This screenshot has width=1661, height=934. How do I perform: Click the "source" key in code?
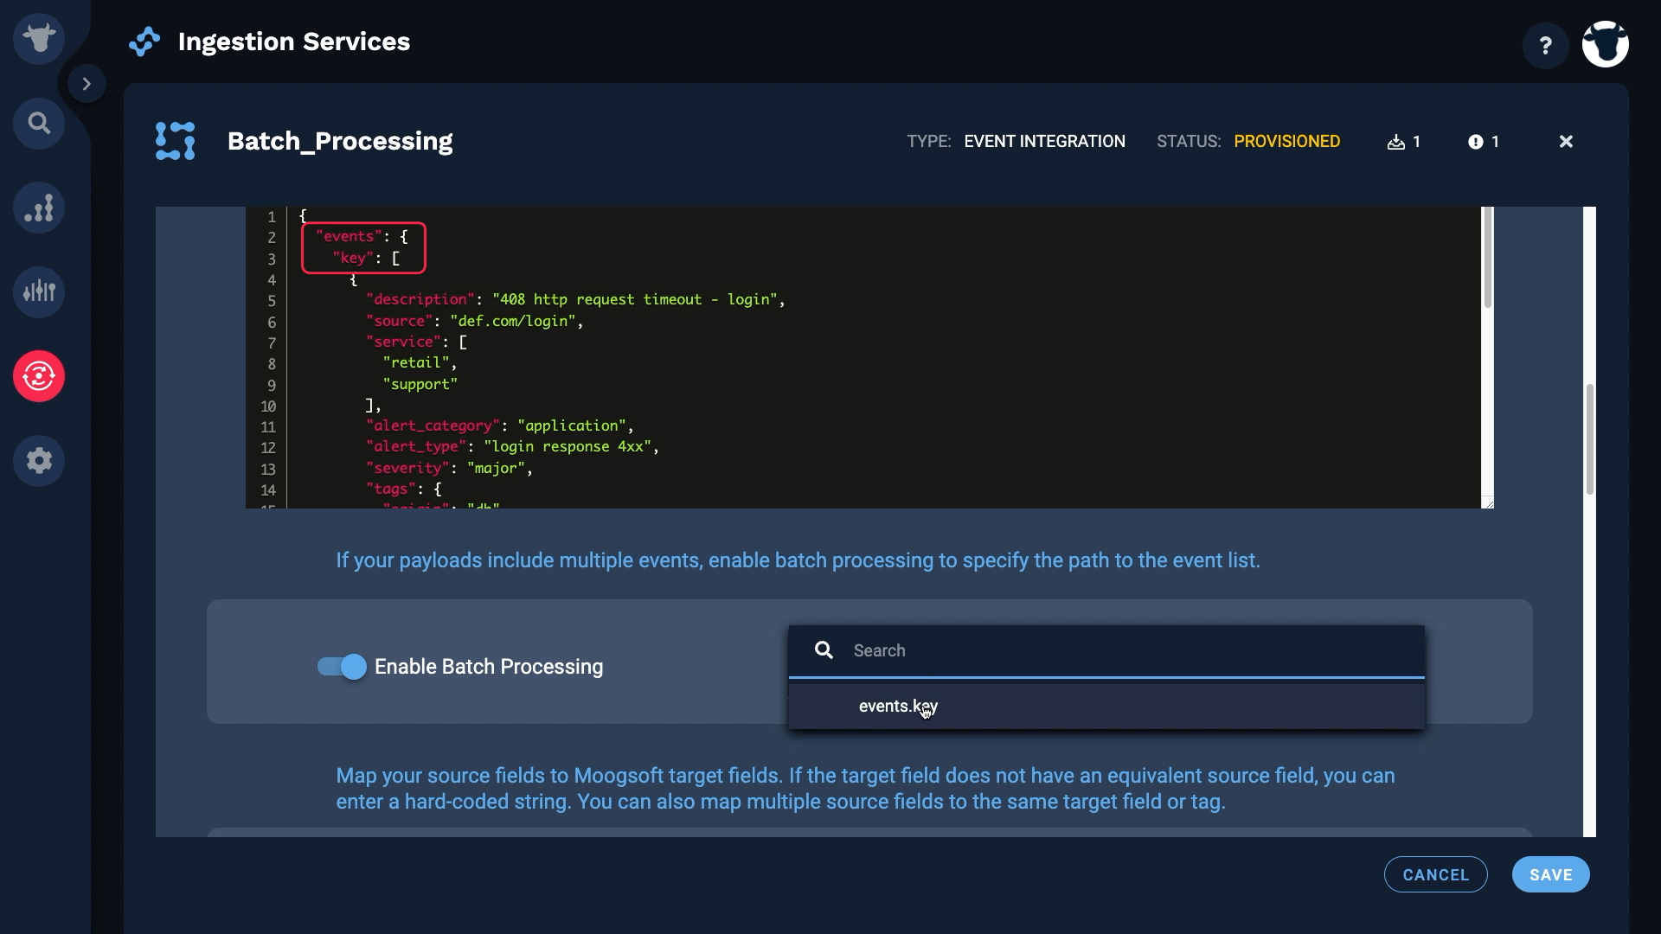point(399,321)
